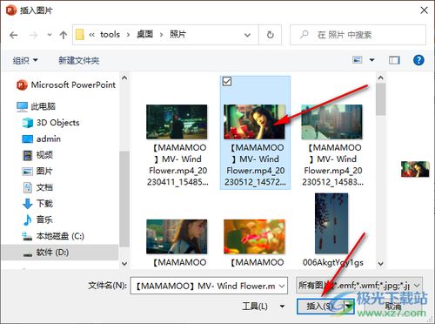
Task: Select the city night street thumbnail
Action: click(x=177, y=122)
